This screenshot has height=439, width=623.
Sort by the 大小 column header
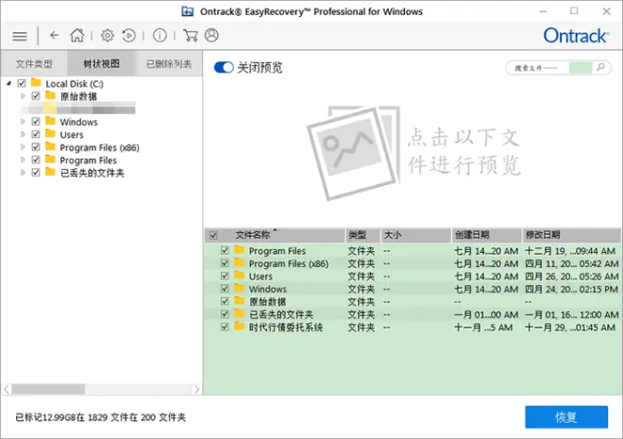(x=416, y=235)
